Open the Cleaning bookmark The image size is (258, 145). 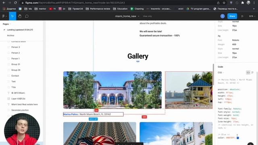point(137,9)
